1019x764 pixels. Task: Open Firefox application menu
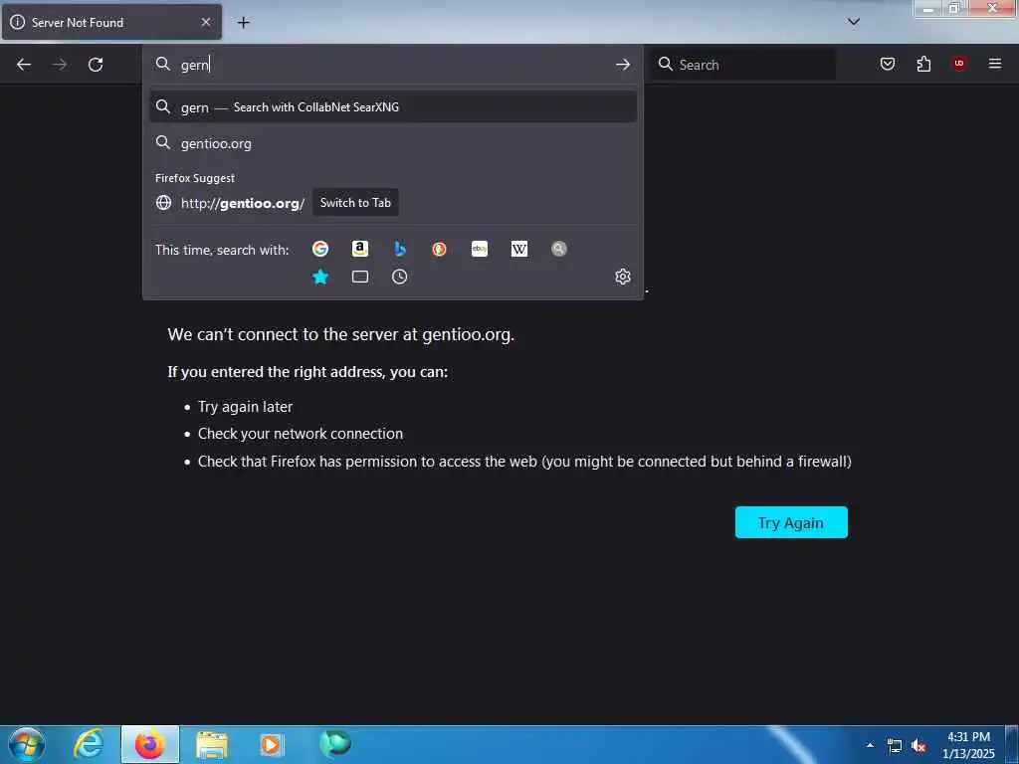tap(995, 64)
